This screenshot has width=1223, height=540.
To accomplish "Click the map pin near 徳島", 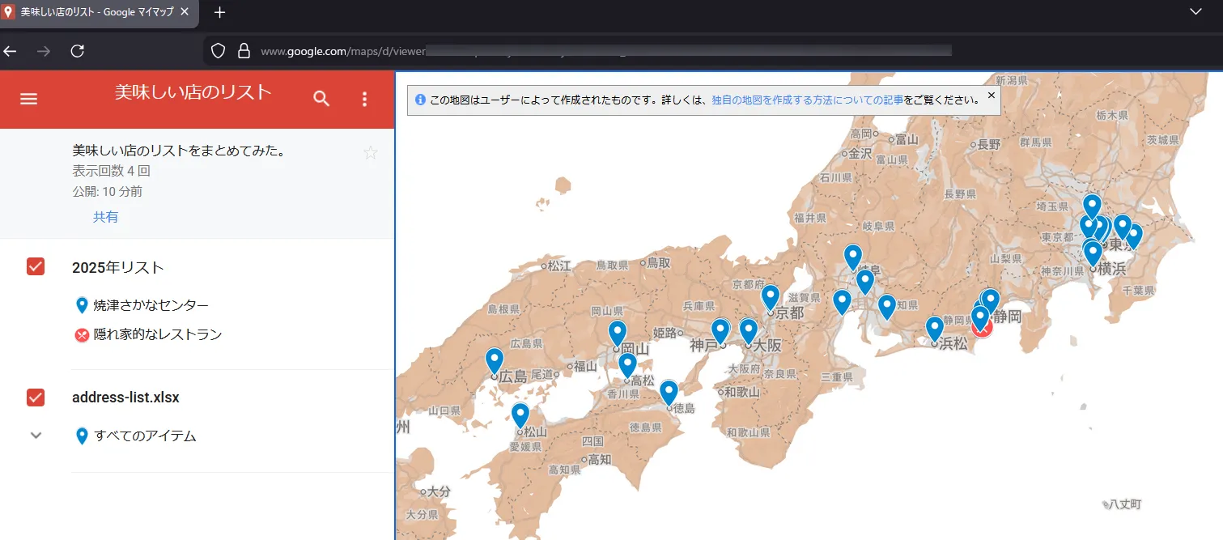I will coord(669,392).
